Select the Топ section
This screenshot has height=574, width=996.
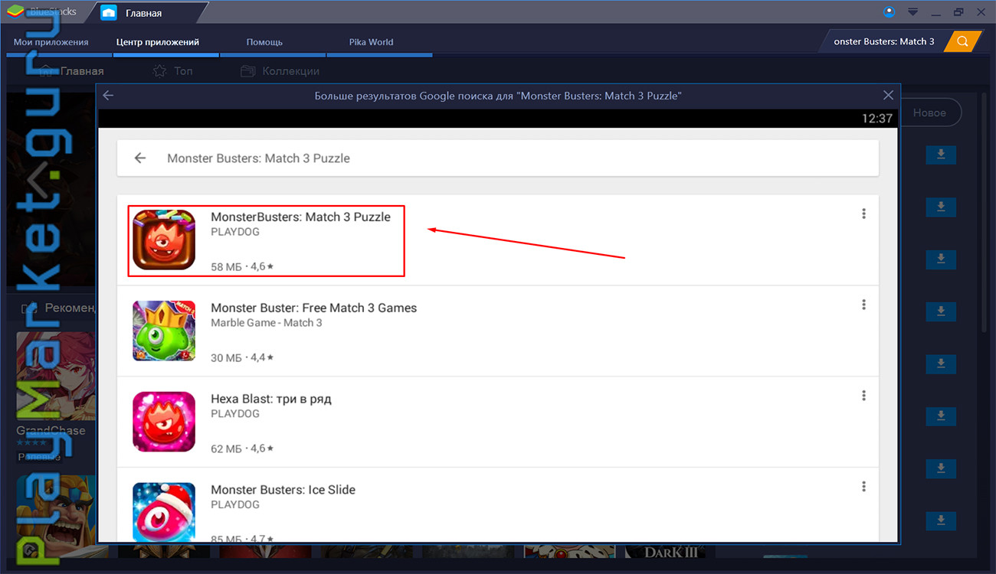172,71
